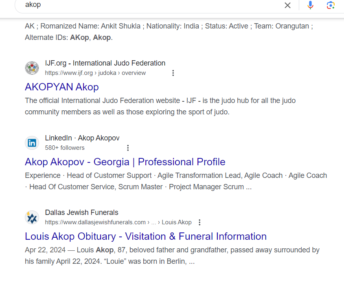Click the "580+ followers" text
Image resolution: width=344 pixels, height=289 pixels.
pyautogui.click(x=65, y=148)
